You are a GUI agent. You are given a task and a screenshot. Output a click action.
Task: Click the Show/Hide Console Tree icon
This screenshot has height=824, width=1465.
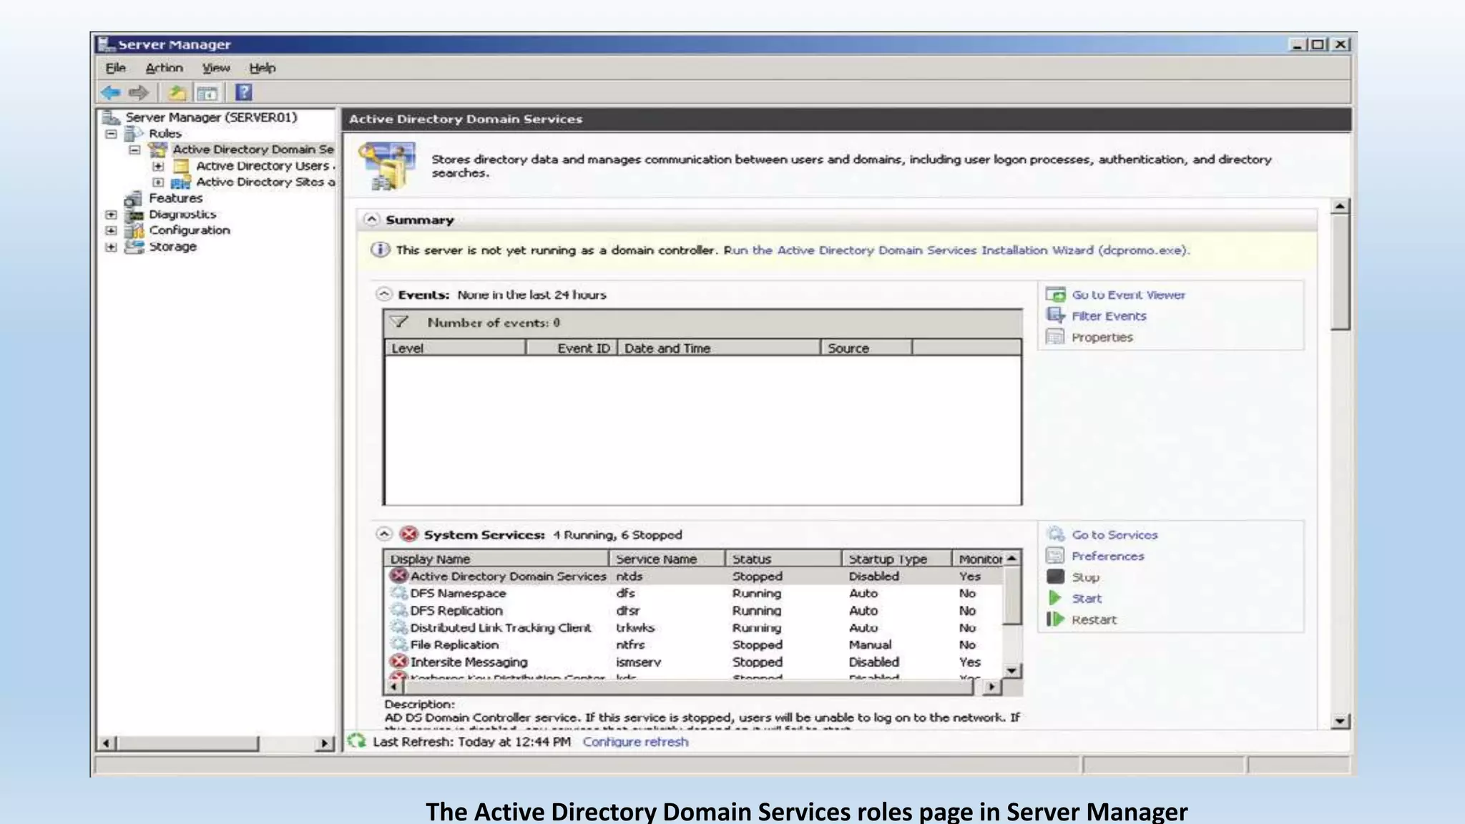(207, 92)
